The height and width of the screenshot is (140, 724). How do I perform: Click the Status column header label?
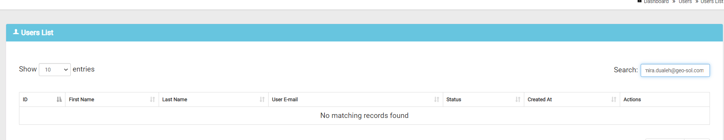(x=453, y=99)
